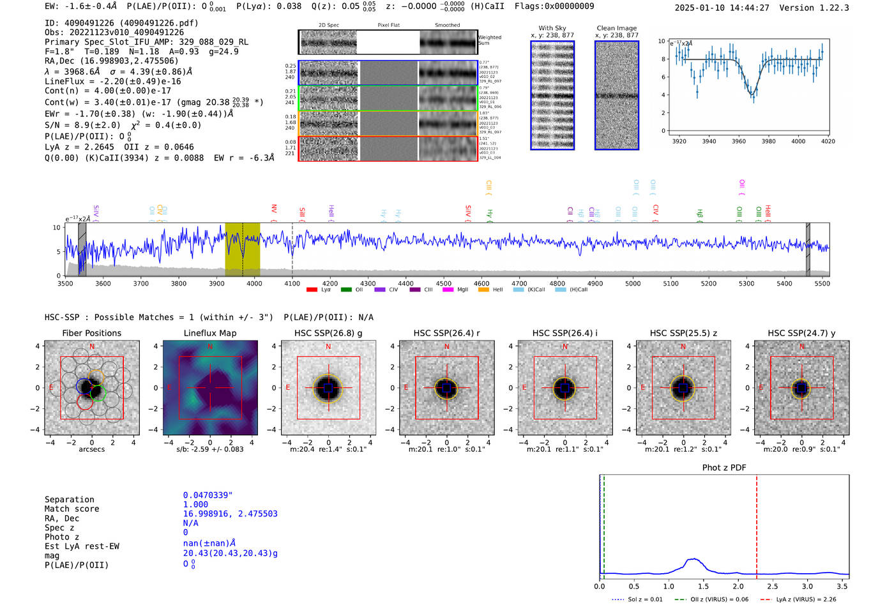Open the Lineflux Map panel
This screenshot has width=894, height=609.
(x=210, y=388)
